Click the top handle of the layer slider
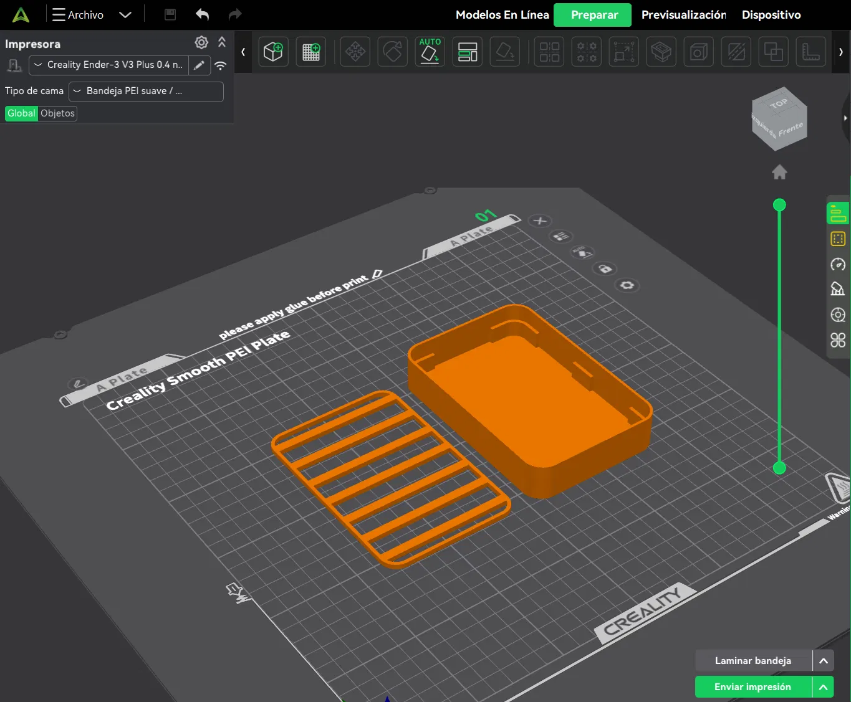Screen dimensions: 851x702 pos(779,205)
